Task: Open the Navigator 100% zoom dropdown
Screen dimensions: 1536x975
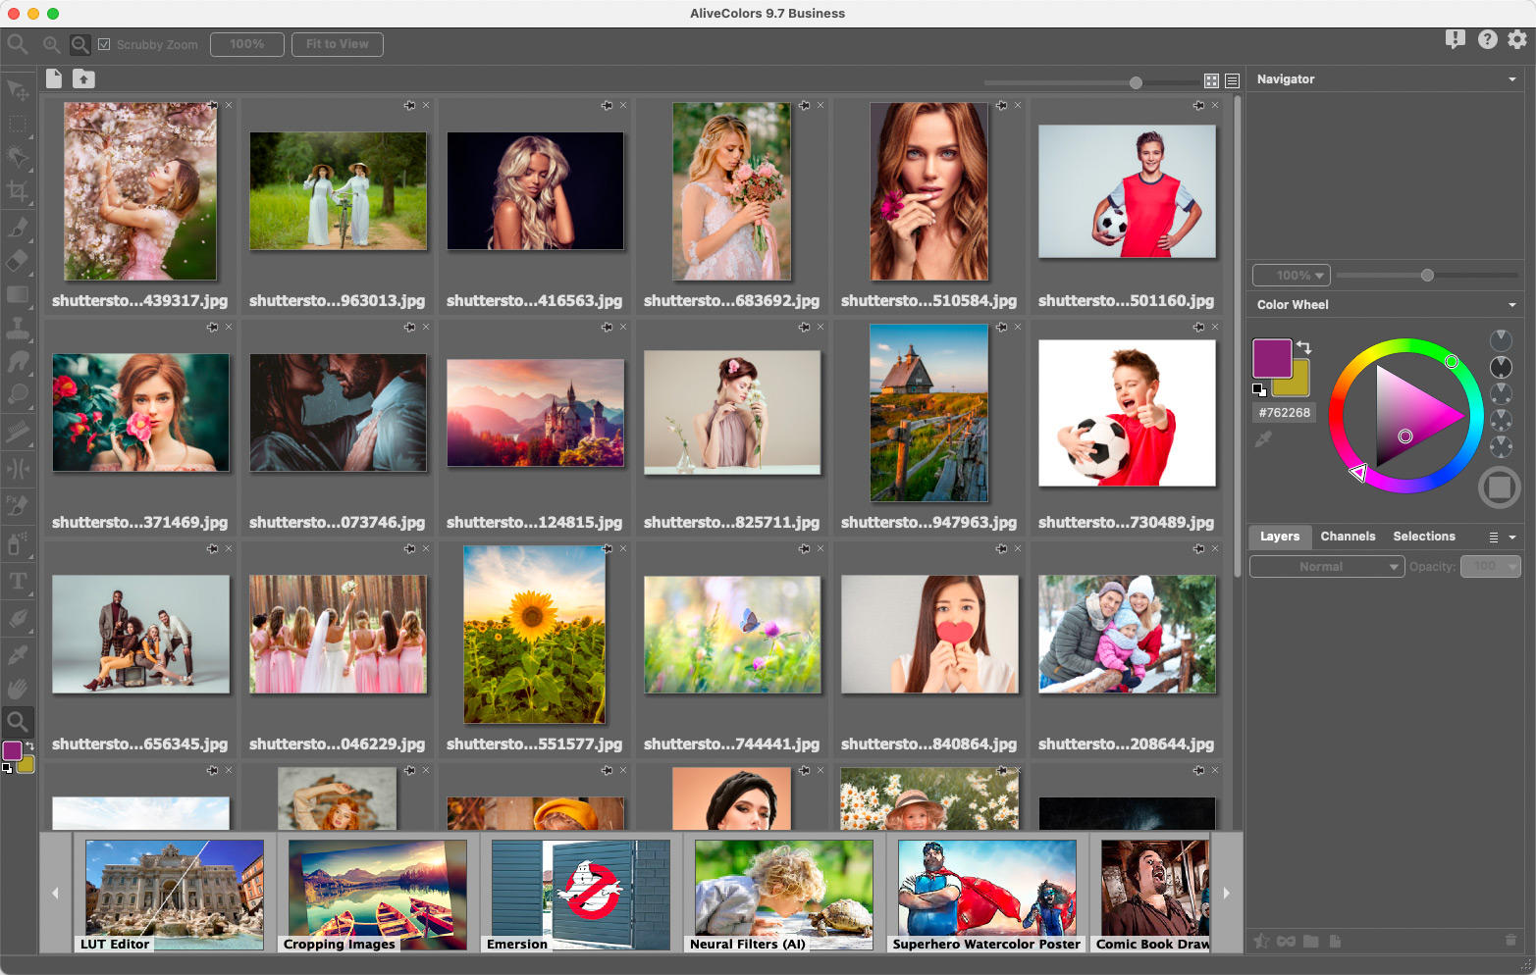Action: 1291,276
